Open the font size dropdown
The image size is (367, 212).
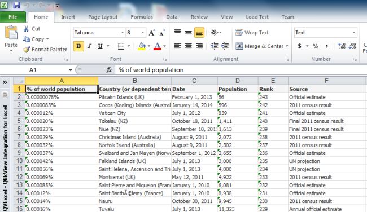(x=143, y=33)
